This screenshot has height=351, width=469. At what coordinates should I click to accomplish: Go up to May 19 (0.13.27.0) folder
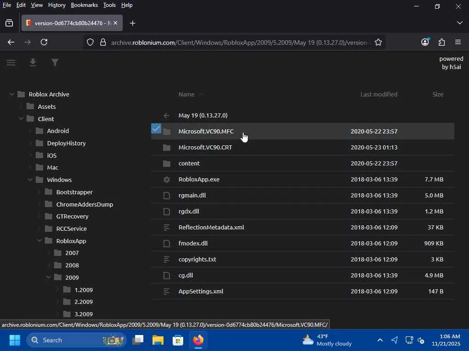(x=203, y=116)
